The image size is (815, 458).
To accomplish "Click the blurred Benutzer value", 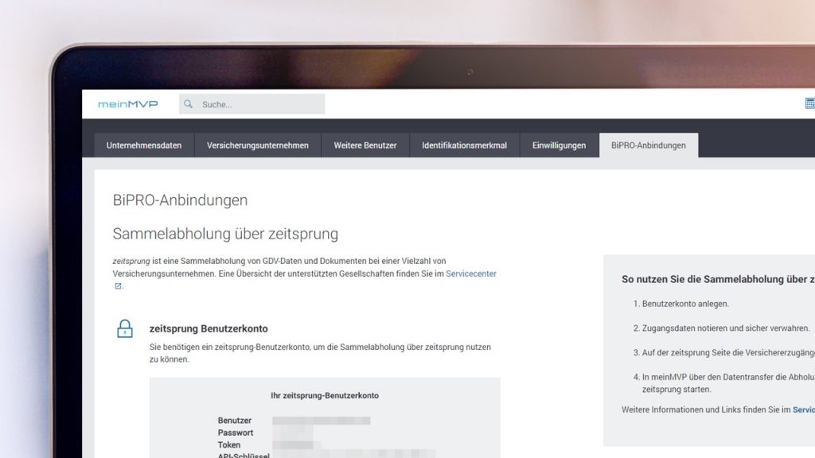I will point(322,421).
